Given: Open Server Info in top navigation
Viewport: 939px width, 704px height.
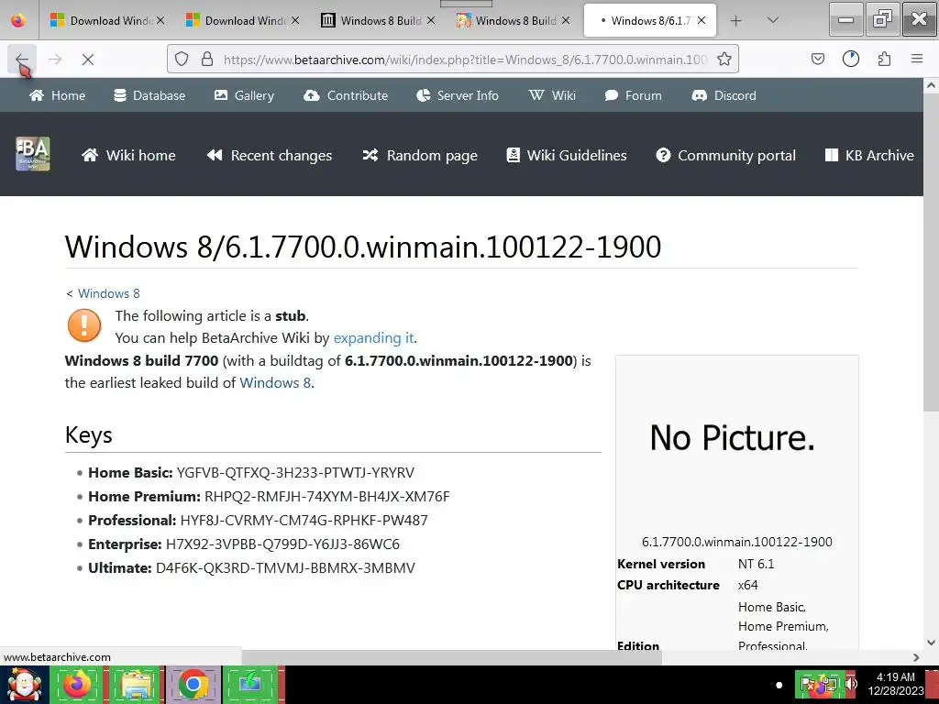Looking at the screenshot, I should click(x=458, y=95).
